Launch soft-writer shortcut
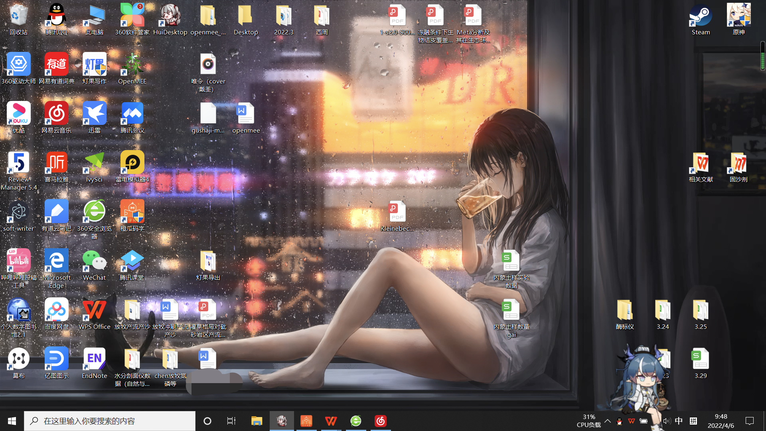 [x=18, y=216]
